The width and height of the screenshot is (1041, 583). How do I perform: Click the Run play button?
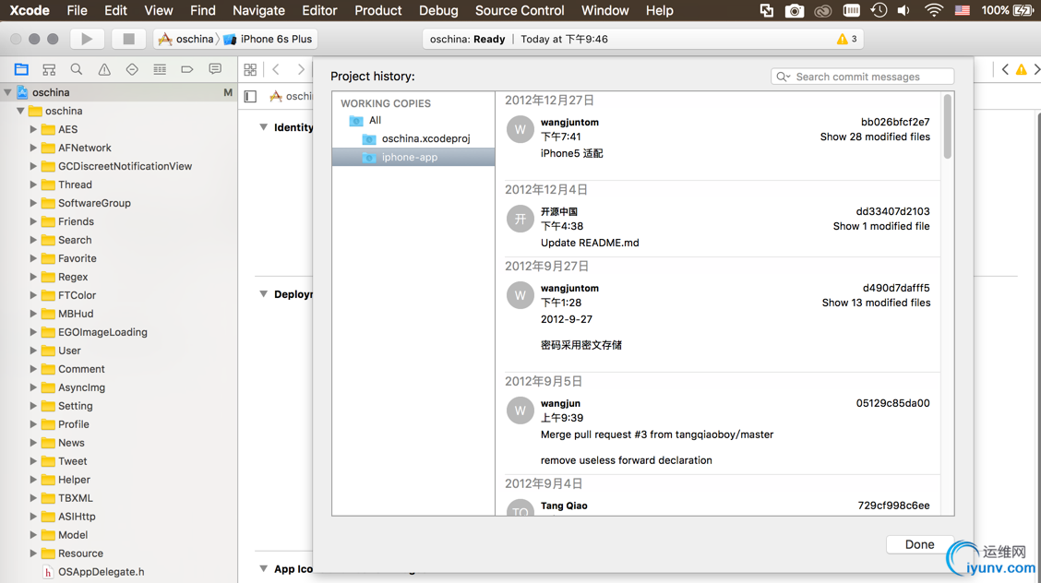(x=87, y=39)
